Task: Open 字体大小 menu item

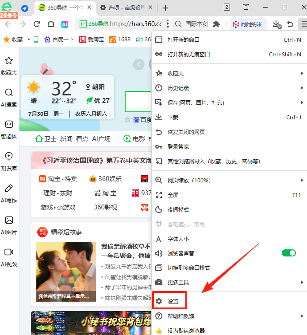Action: click(x=230, y=239)
